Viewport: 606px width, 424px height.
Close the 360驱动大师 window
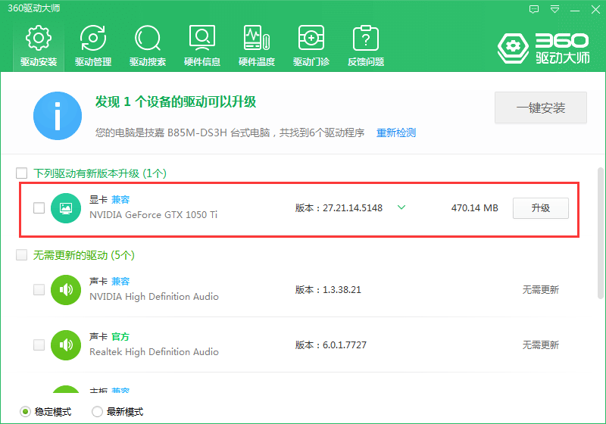tap(595, 10)
